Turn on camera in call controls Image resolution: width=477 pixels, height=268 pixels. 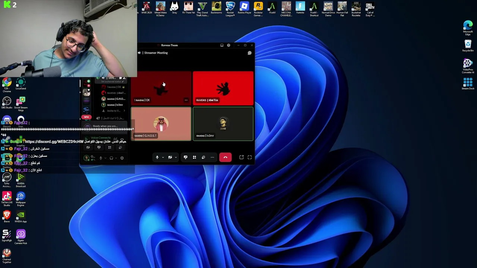[x=170, y=157]
